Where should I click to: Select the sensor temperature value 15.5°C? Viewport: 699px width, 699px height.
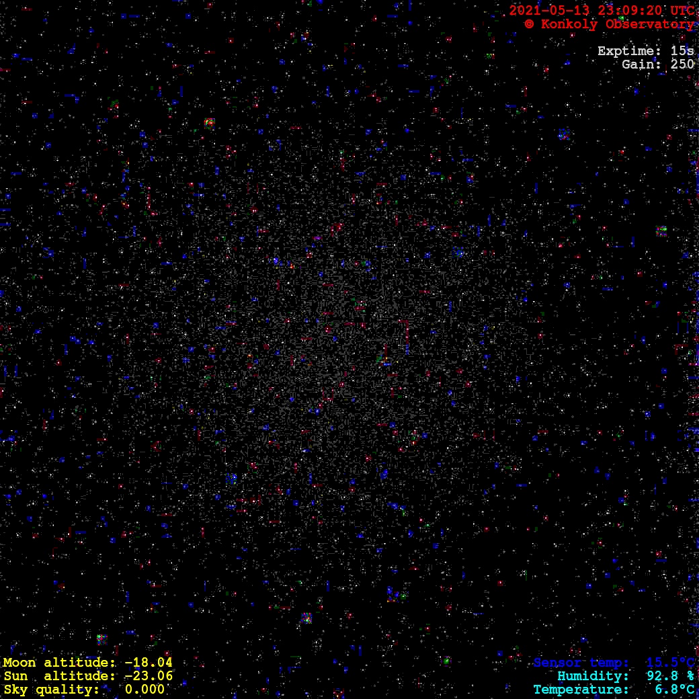click(x=670, y=663)
